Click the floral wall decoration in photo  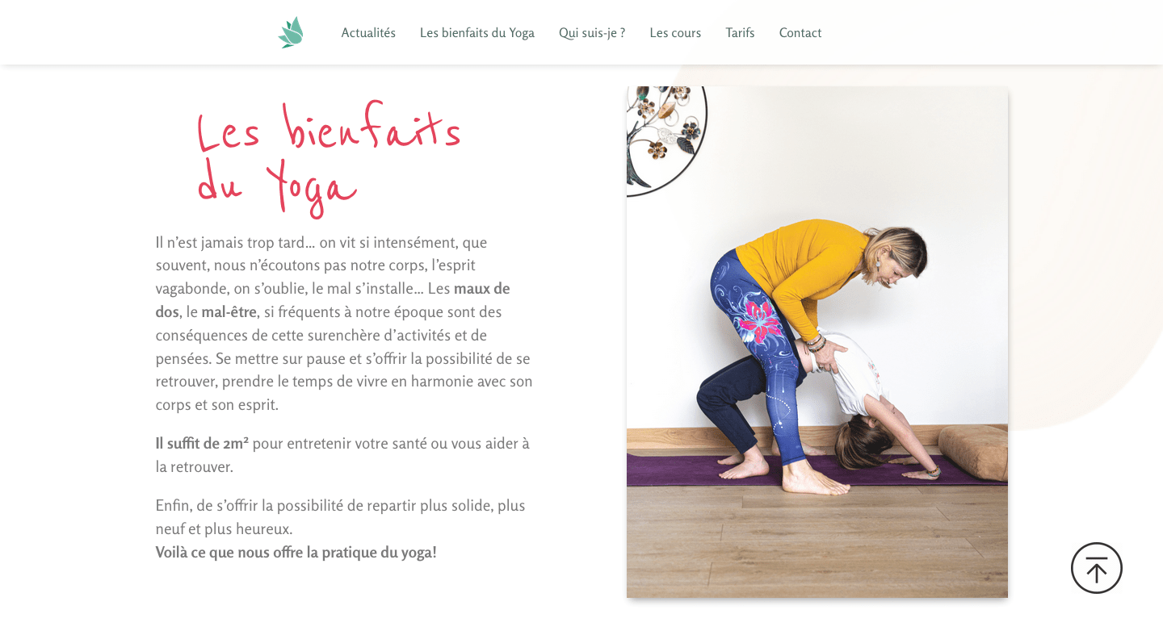666,139
